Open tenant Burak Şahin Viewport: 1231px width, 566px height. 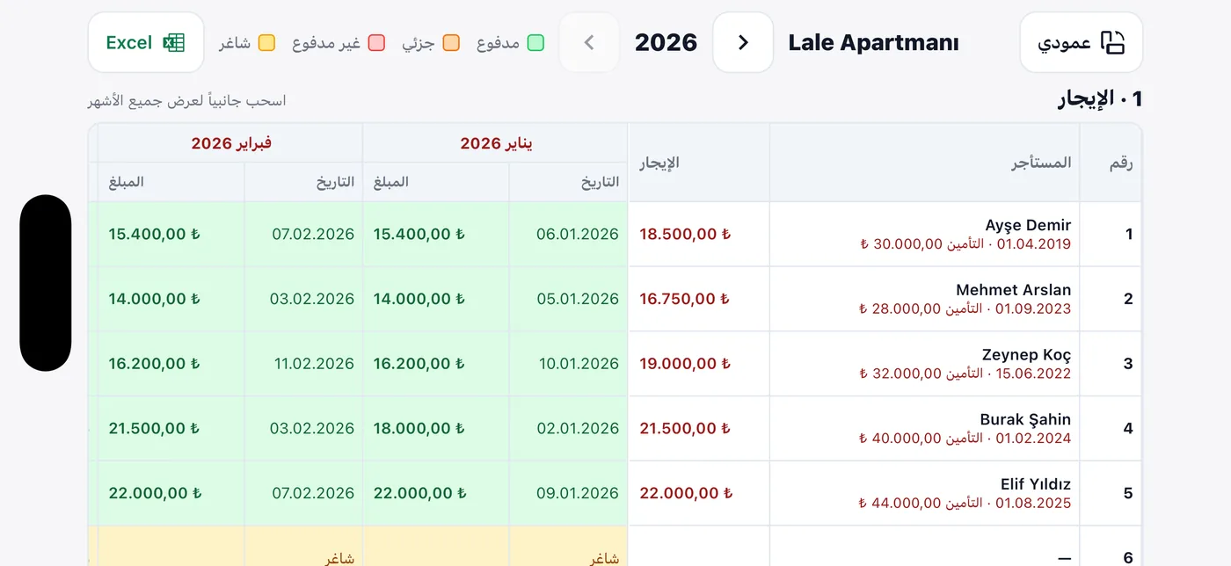pos(1025,419)
